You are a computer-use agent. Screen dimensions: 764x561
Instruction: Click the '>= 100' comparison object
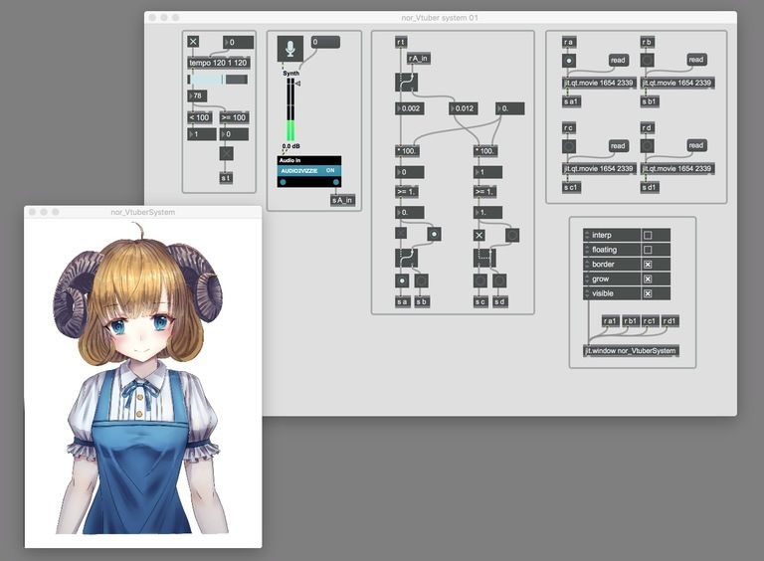pyautogui.click(x=234, y=117)
